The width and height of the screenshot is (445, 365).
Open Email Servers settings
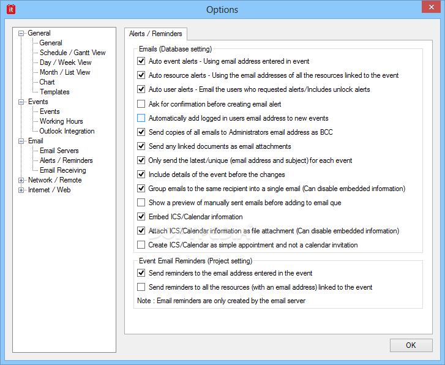coord(59,151)
